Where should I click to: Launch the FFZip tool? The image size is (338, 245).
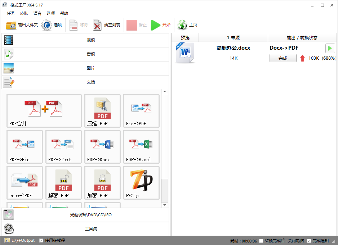tap(141, 183)
